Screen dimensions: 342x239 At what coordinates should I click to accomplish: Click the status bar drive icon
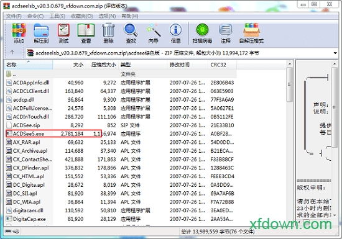coord(8,231)
